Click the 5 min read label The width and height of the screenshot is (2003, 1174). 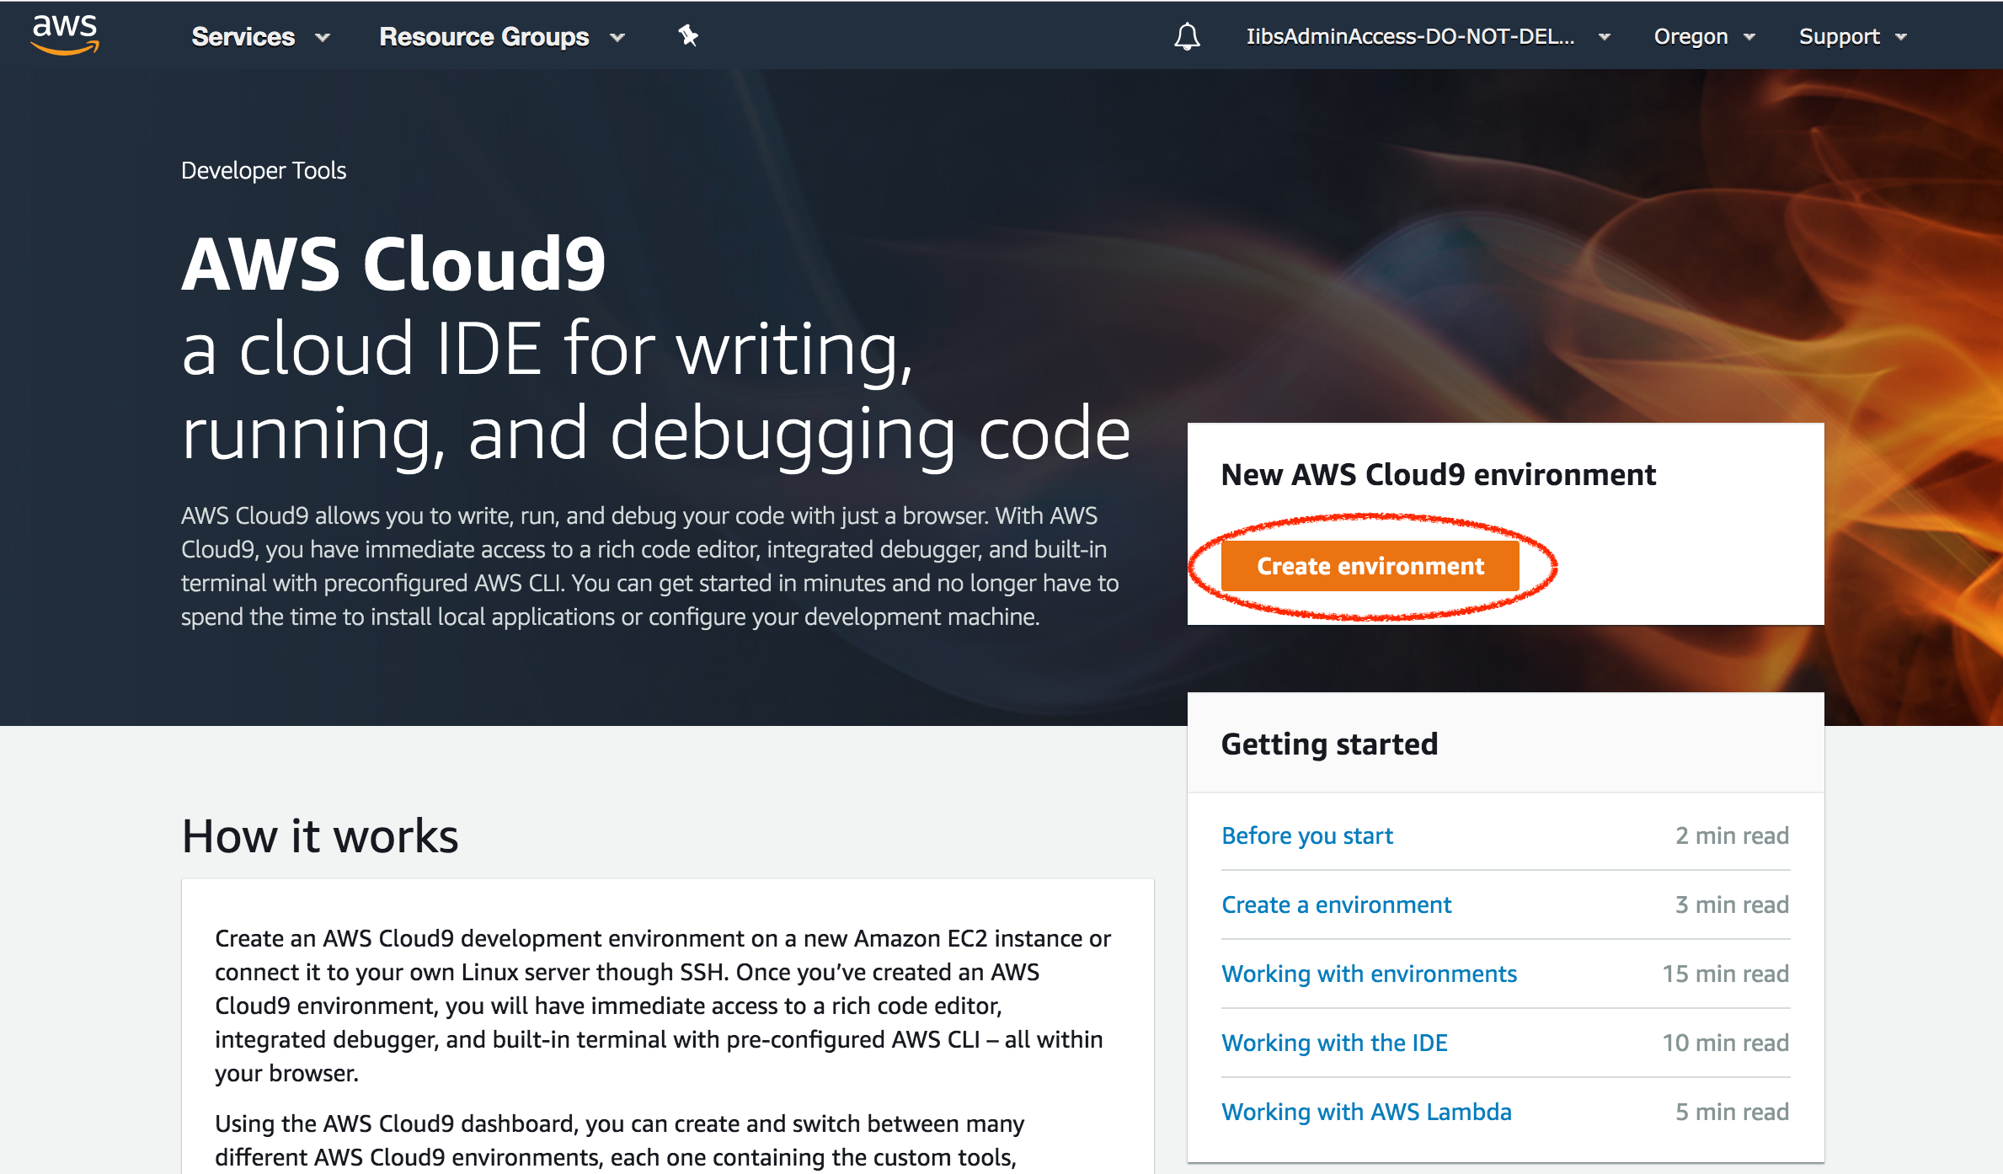pyautogui.click(x=1732, y=1112)
